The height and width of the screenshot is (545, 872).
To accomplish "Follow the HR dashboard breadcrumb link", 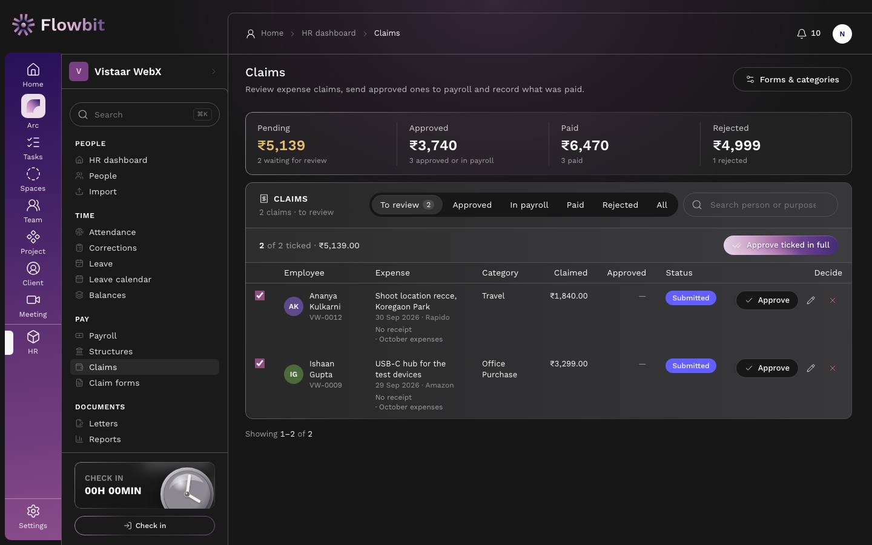I will pyautogui.click(x=329, y=33).
